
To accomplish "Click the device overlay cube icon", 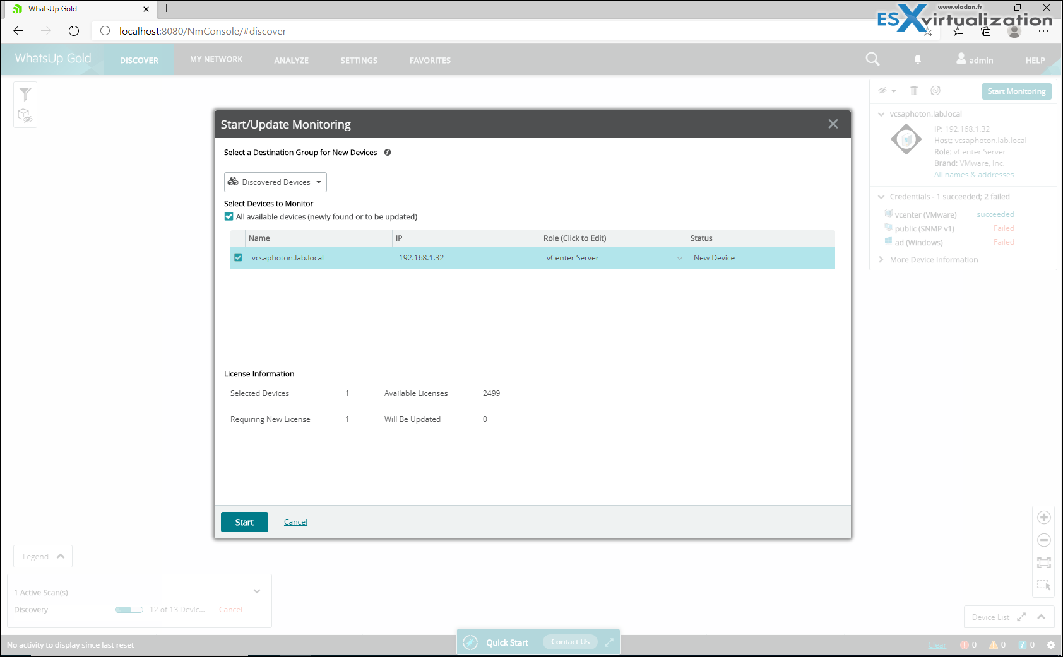I will [25, 115].
